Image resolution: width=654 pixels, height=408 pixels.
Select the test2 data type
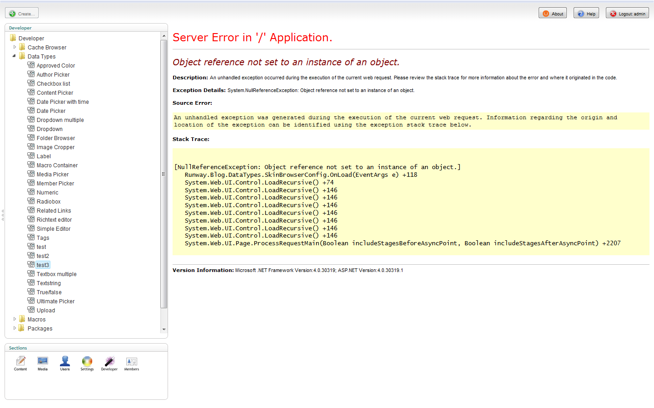click(43, 256)
